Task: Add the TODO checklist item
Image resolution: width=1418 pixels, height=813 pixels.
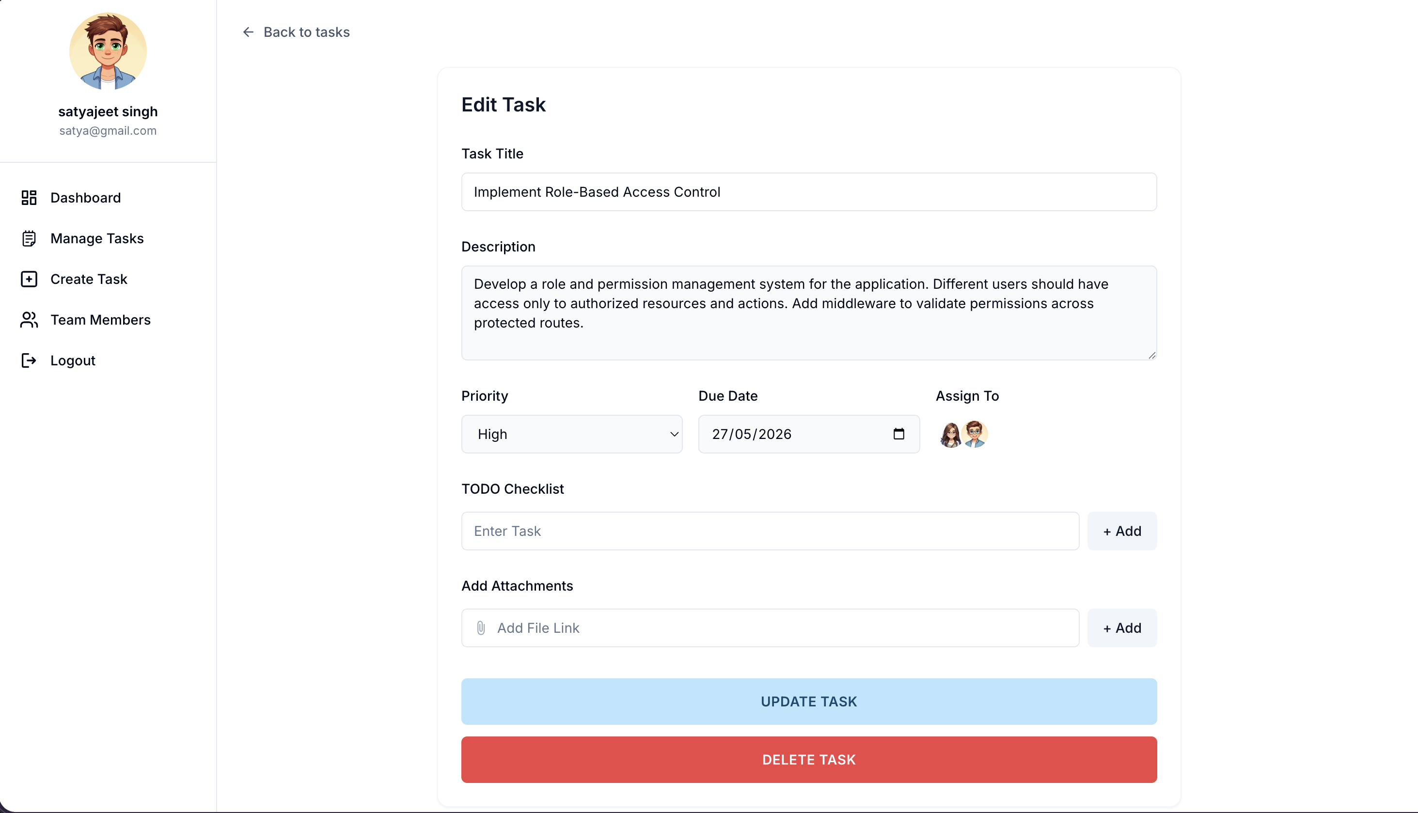Action: [1121, 531]
